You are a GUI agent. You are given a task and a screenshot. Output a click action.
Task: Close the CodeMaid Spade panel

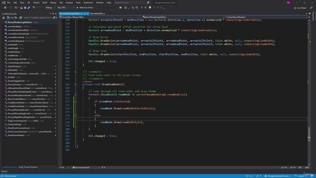point(56,14)
